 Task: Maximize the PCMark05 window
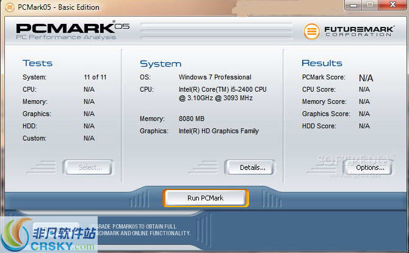point(370,5)
